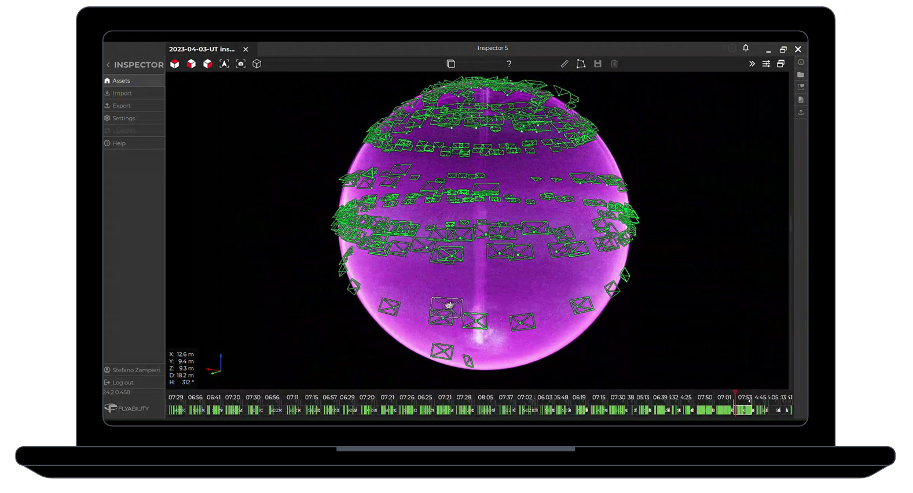Click the question mark help icon in toolbar
The image size is (913, 493).
[x=509, y=64]
